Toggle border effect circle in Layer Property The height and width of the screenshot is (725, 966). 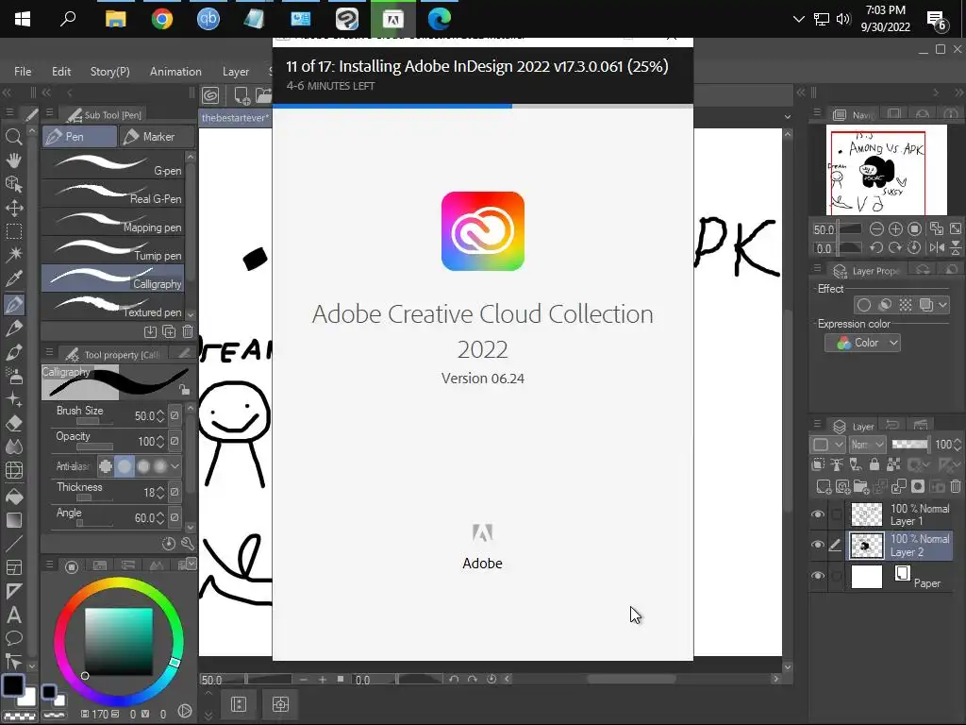point(864,305)
